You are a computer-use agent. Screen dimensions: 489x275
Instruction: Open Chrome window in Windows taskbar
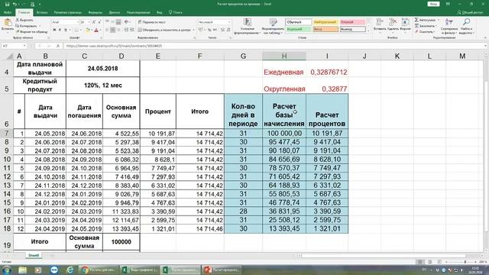click(99, 270)
